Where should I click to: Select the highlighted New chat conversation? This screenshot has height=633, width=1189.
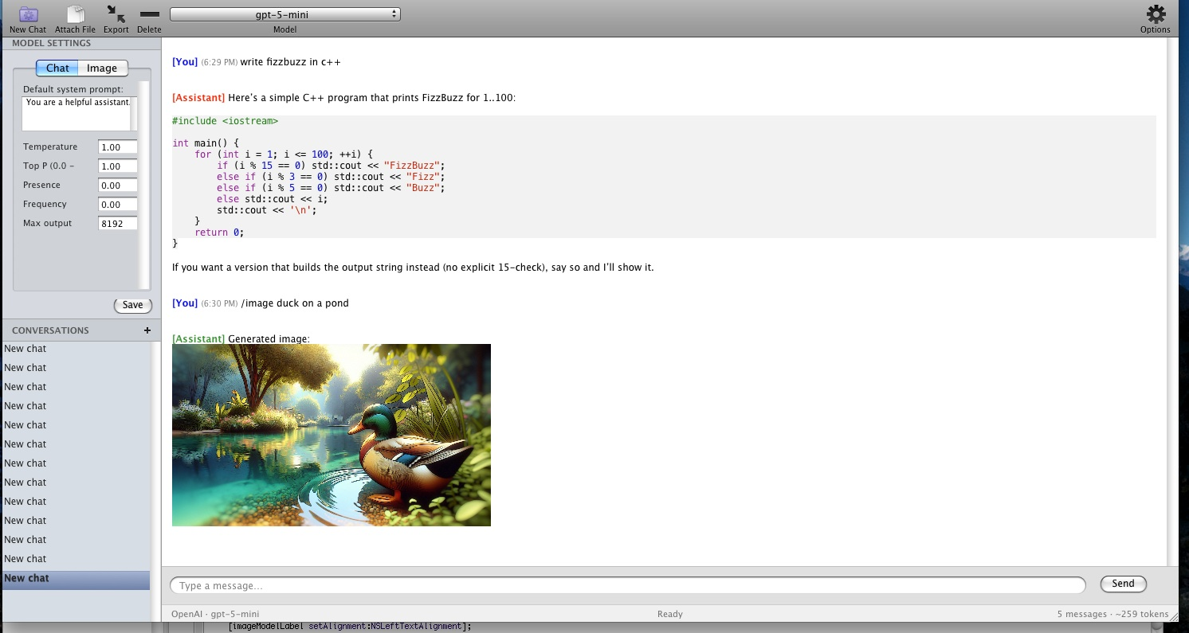click(x=76, y=579)
